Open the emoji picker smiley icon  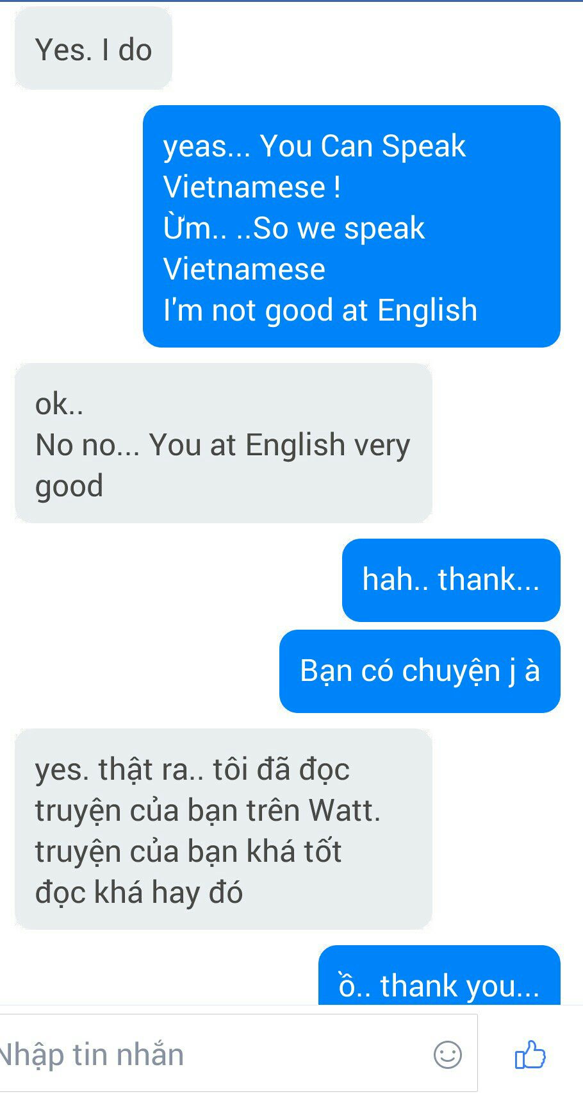point(447,1054)
